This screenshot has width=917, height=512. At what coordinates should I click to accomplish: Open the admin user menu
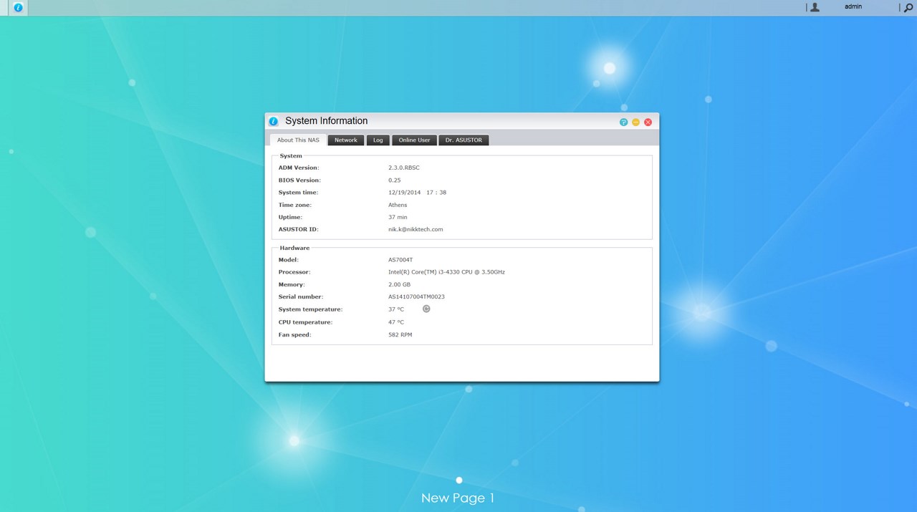click(x=853, y=6)
